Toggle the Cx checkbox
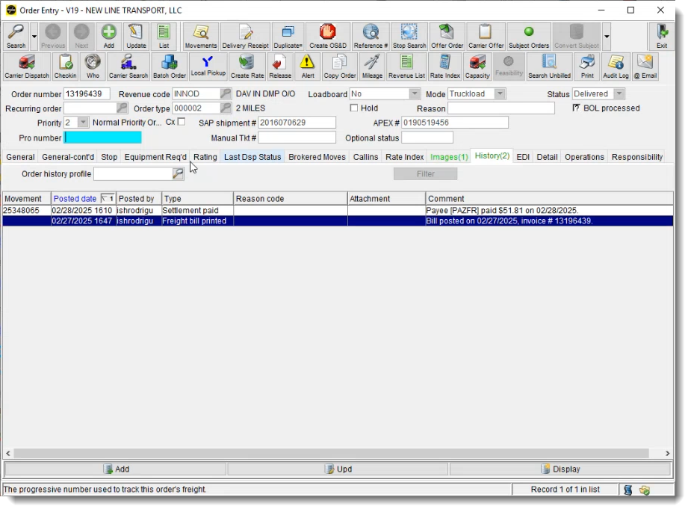This screenshot has height=512, width=691. (x=183, y=122)
